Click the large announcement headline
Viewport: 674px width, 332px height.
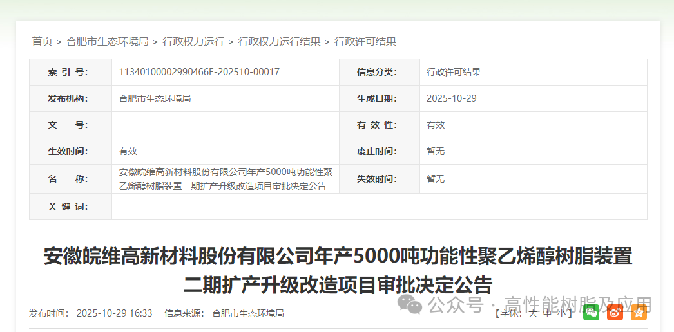pos(338,271)
